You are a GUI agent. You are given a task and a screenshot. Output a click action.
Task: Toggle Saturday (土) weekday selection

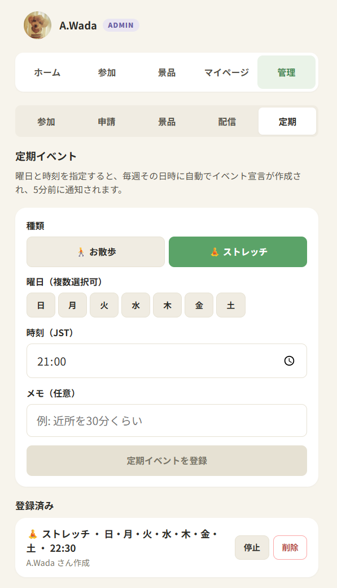pos(230,305)
